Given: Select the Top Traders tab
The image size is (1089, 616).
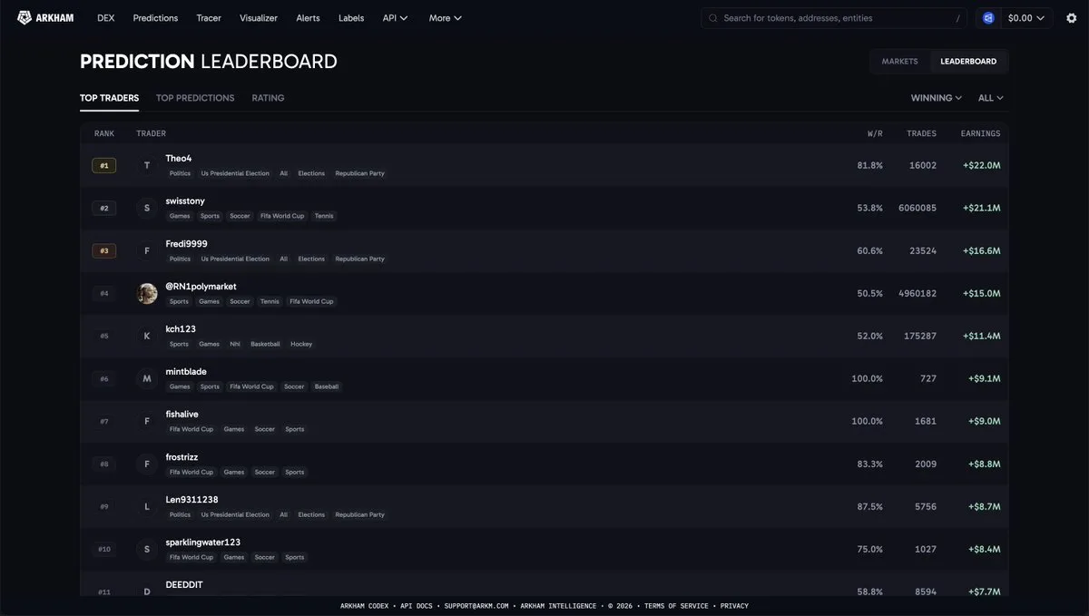Looking at the screenshot, I should 109,98.
